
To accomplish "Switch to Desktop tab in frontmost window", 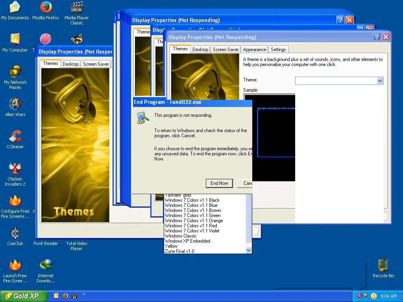I will pos(200,50).
